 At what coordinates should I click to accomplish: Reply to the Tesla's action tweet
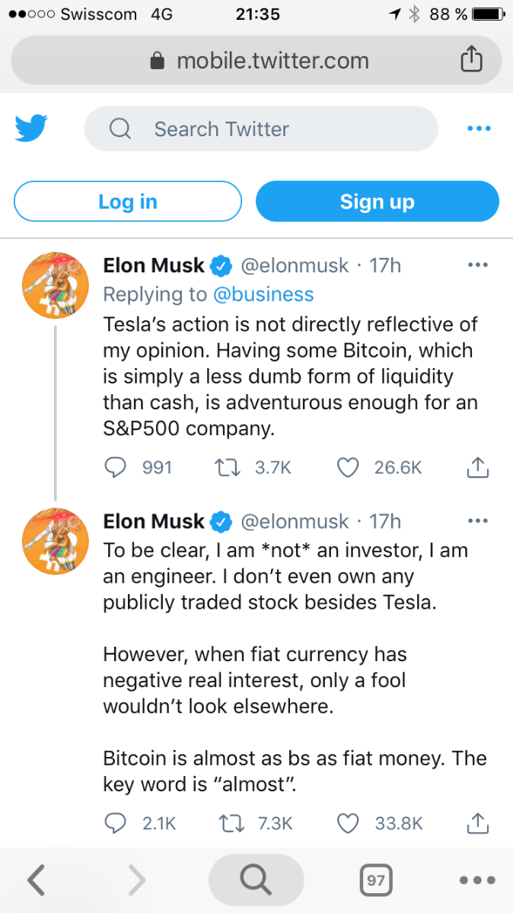[115, 467]
